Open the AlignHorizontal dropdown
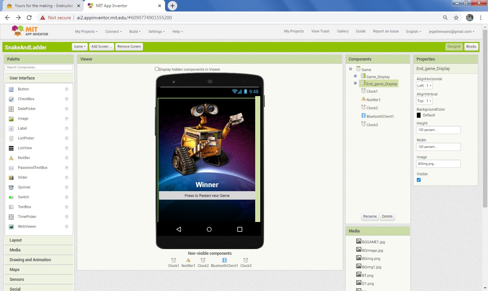Screen dimensions: 488x291 tap(424, 86)
